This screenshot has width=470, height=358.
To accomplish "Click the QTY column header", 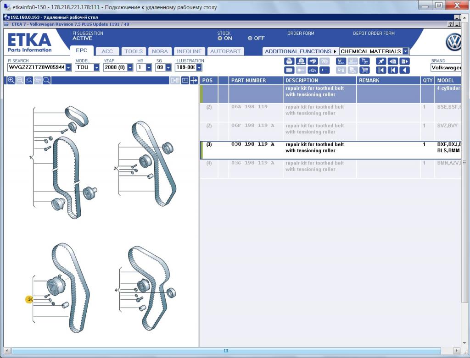I will (x=427, y=80).
